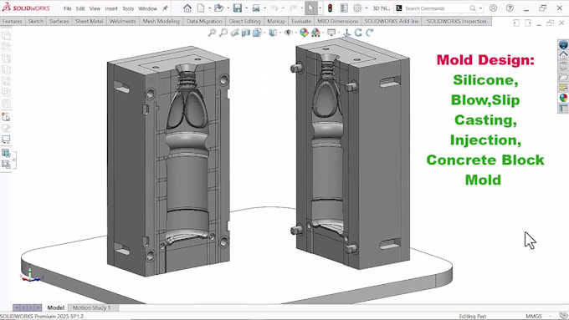Expand the Save dropdown arrow
Screen dimensions: 569x320
(x=246, y=8)
